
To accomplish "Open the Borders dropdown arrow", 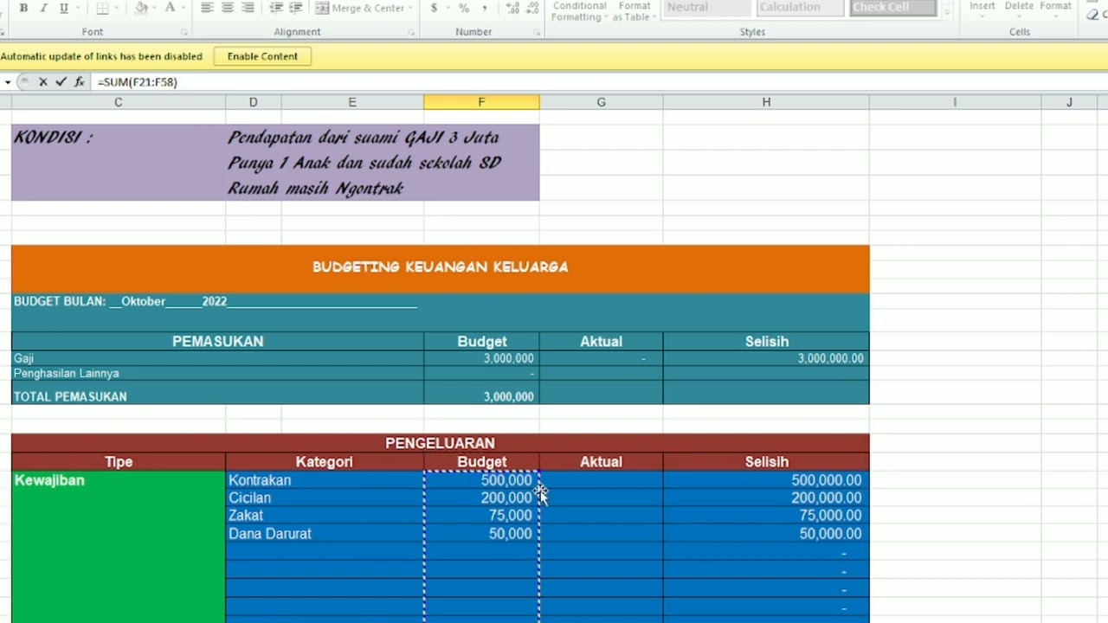I will tap(119, 8).
